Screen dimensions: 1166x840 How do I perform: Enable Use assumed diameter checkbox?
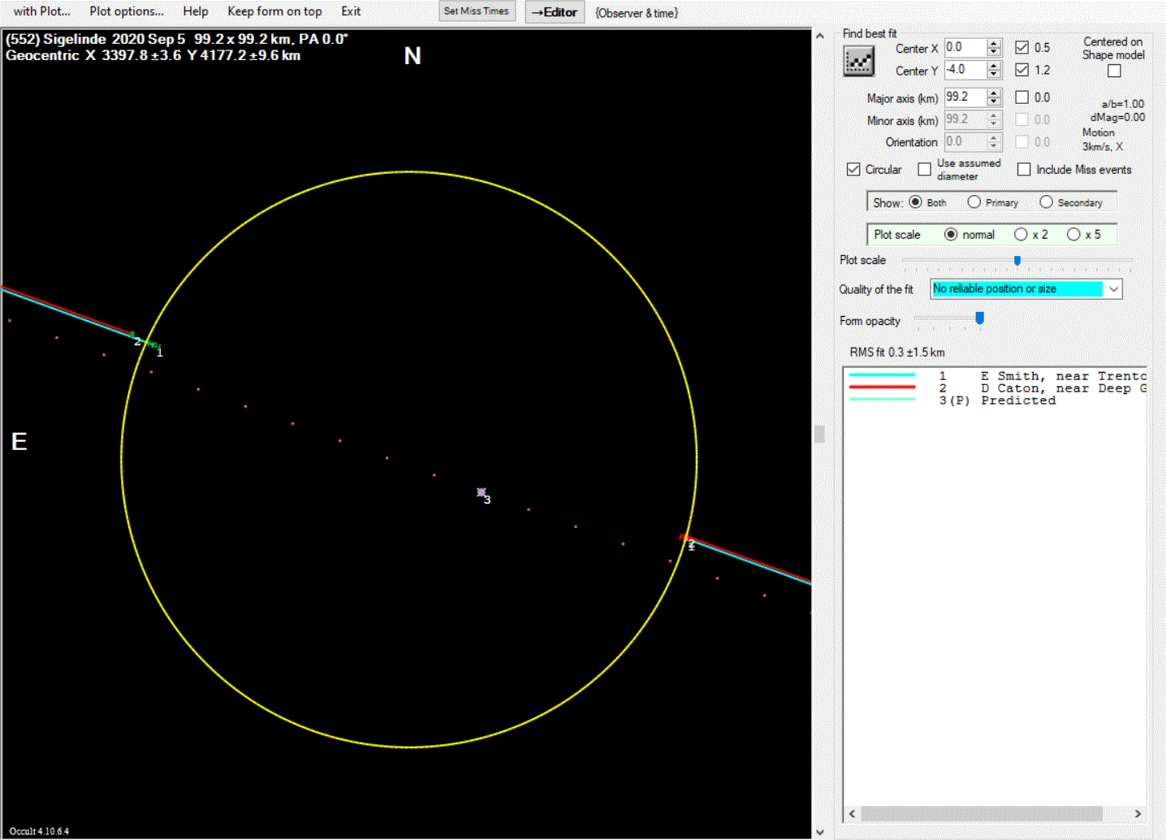coord(924,169)
